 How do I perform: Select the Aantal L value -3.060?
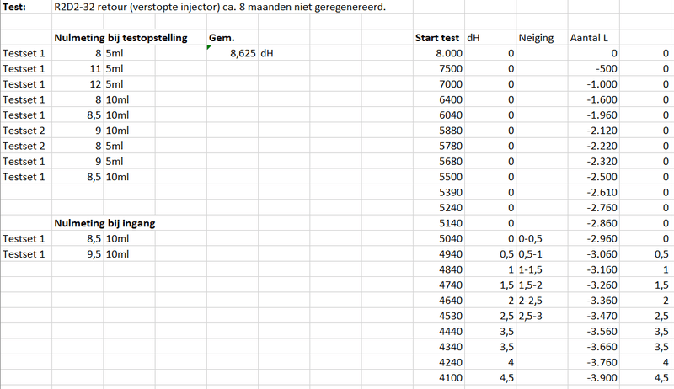coord(602,254)
